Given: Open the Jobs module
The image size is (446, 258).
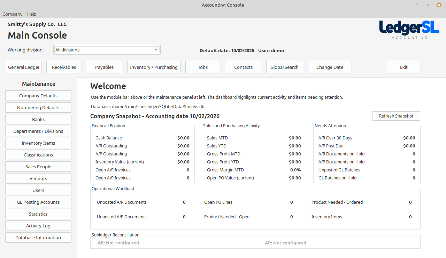Looking at the screenshot, I should (203, 67).
